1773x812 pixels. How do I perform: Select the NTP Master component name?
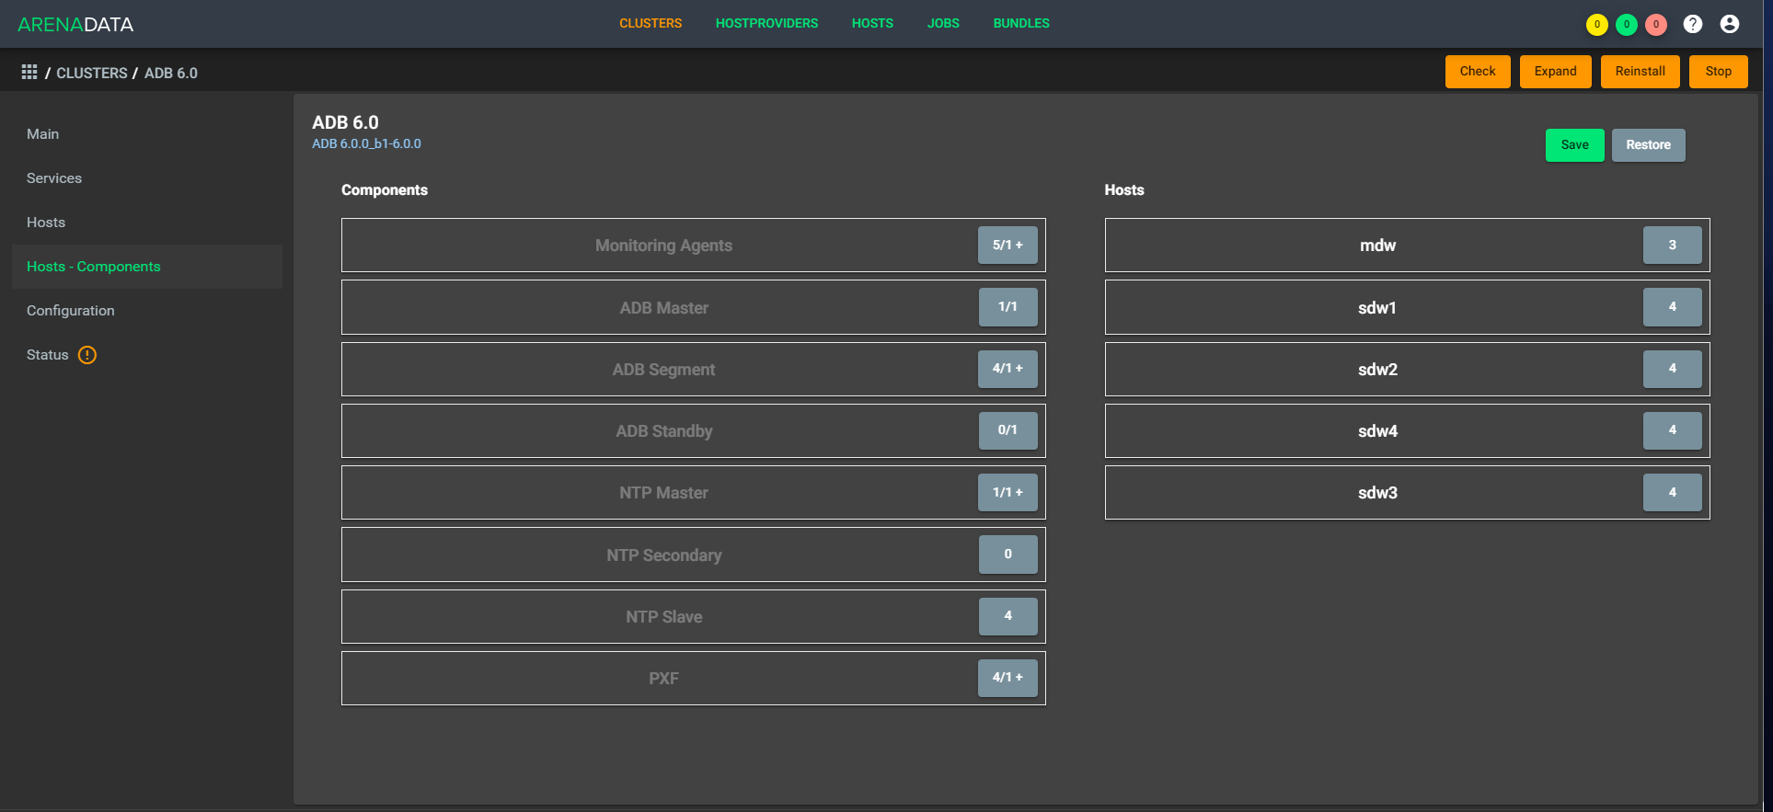(663, 493)
